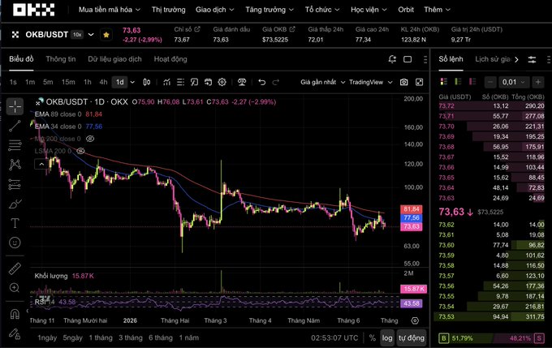Screen dimensions: 552x348
Task: Open the 'Giá gần nhất' price type dropdown
Action: point(322,82)
